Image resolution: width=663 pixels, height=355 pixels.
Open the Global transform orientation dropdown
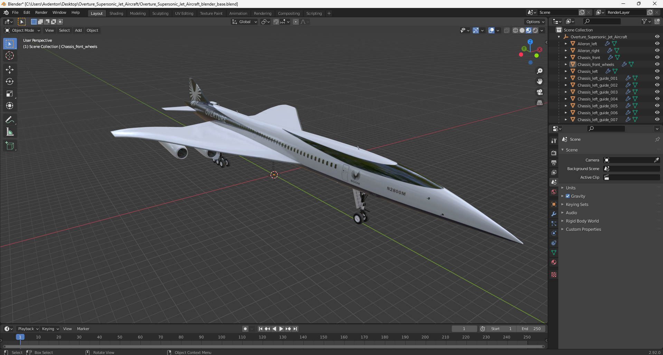(245, 22)
